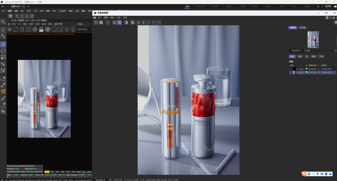Viewport: 337px width, 181px height.
Task: Select the Rotate tool
Action: [3, 51]
